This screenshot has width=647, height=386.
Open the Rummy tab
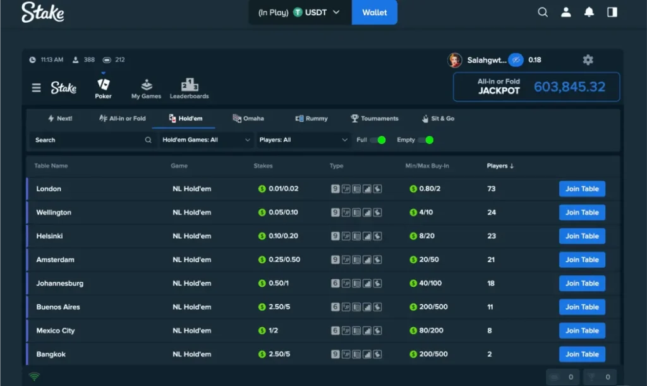[311, 118]
